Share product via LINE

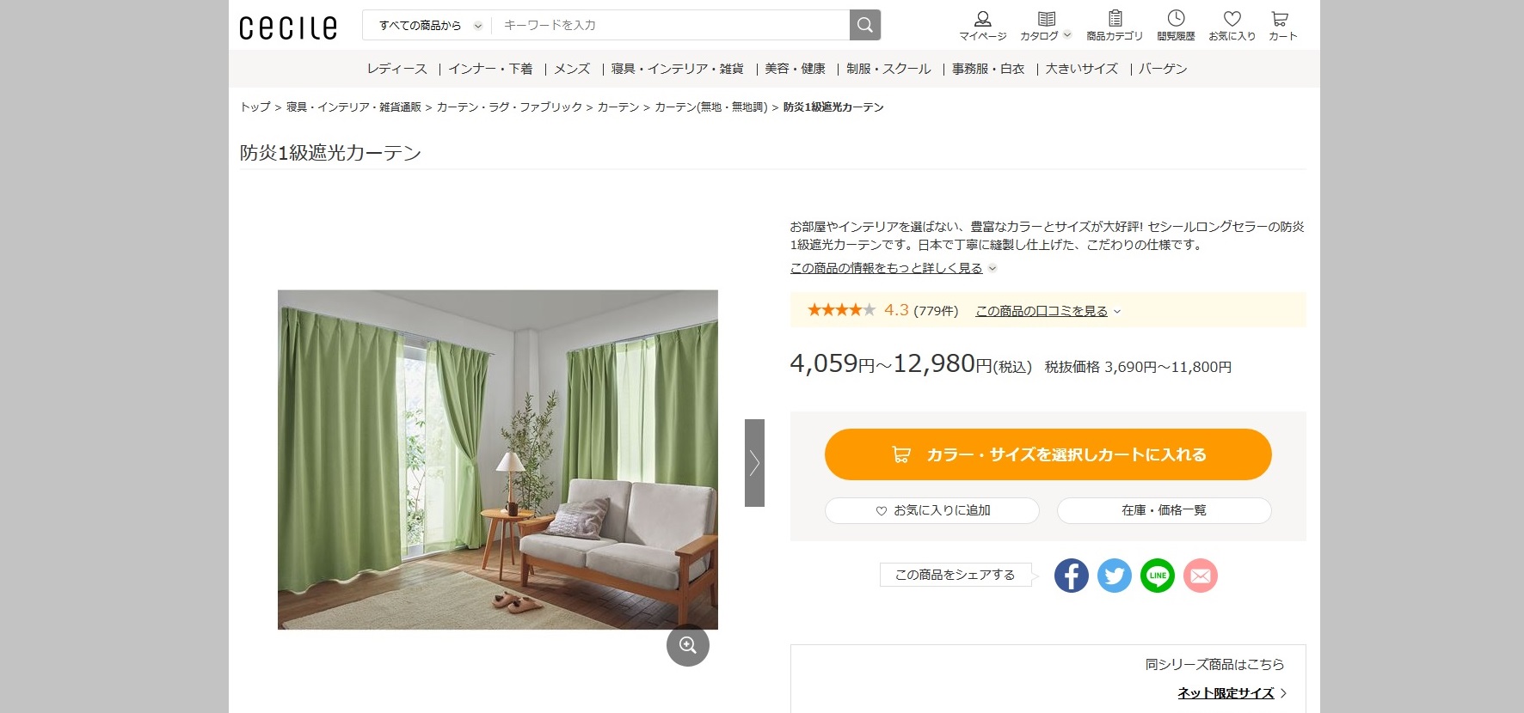(1158, 576)
